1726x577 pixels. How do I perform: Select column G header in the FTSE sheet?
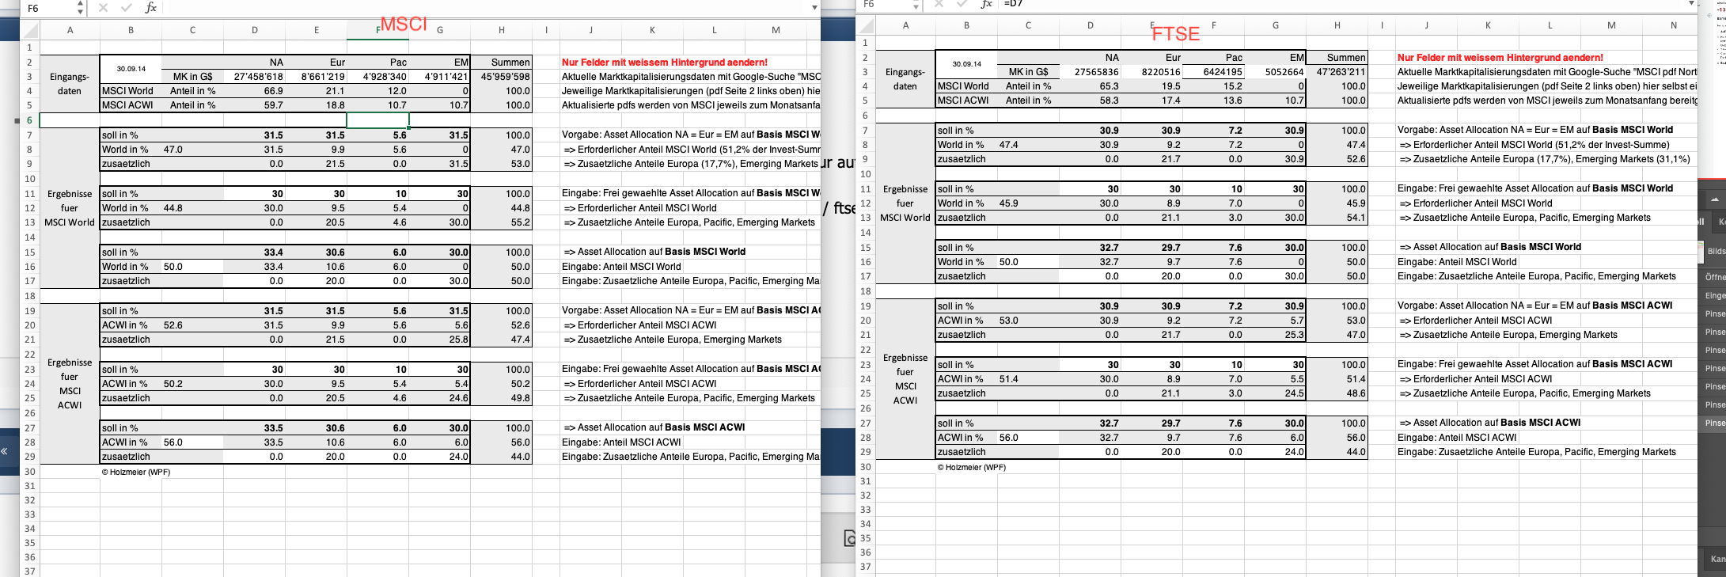(1275, 25)
